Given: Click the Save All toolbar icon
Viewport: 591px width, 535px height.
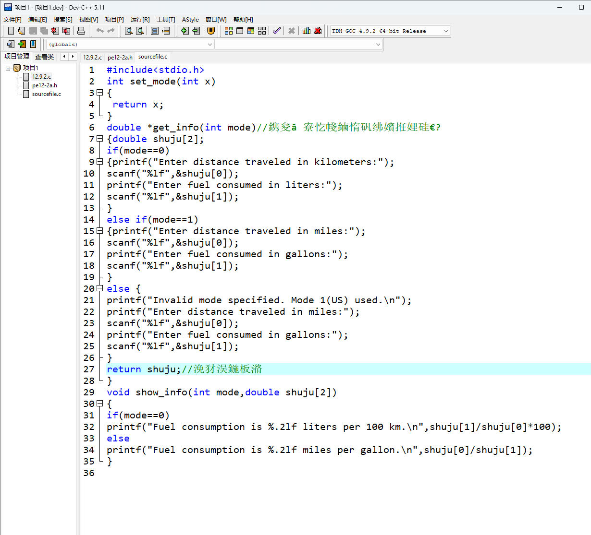Looking at the screenshot, I should pyautogui.click(x=44, y=31).
